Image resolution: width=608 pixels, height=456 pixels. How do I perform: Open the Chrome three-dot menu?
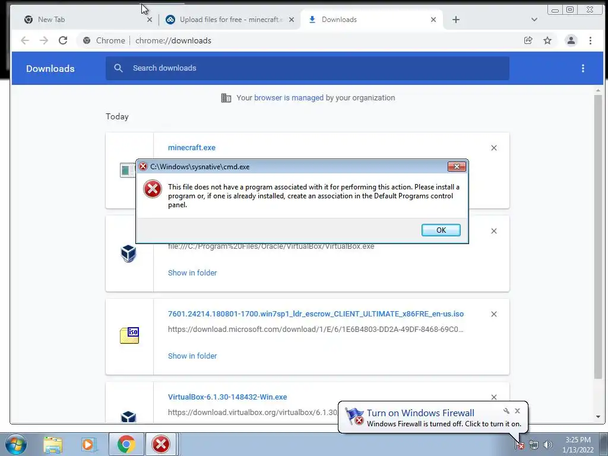click(590, 40)
